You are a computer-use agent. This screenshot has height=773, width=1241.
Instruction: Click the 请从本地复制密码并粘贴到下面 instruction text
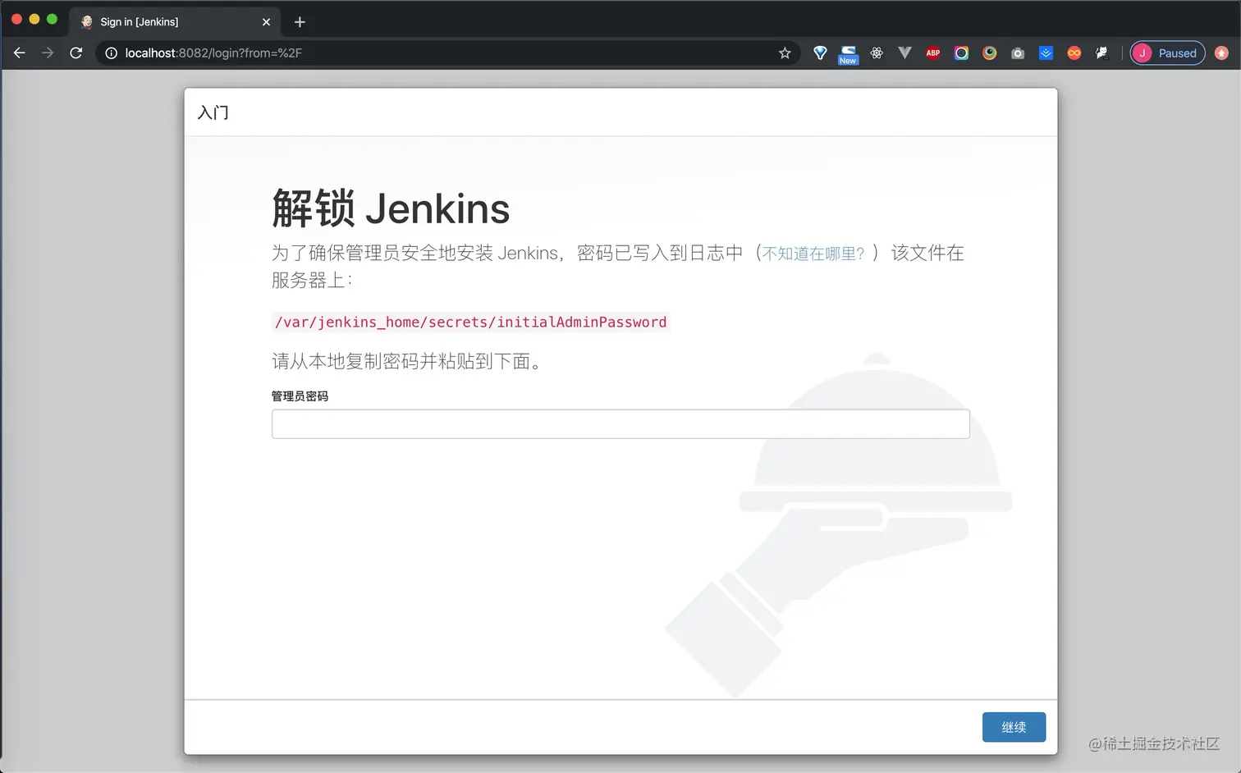[x=408, y=361]
